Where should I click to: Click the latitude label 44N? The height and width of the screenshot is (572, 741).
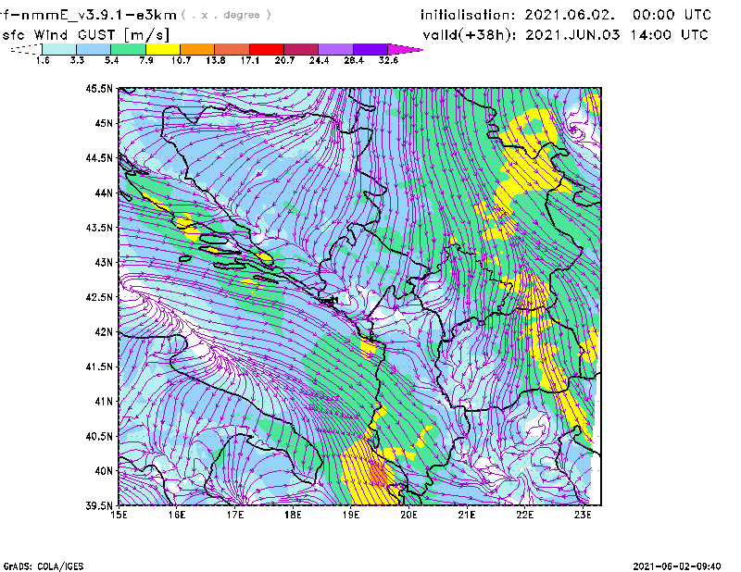point(104,193)
